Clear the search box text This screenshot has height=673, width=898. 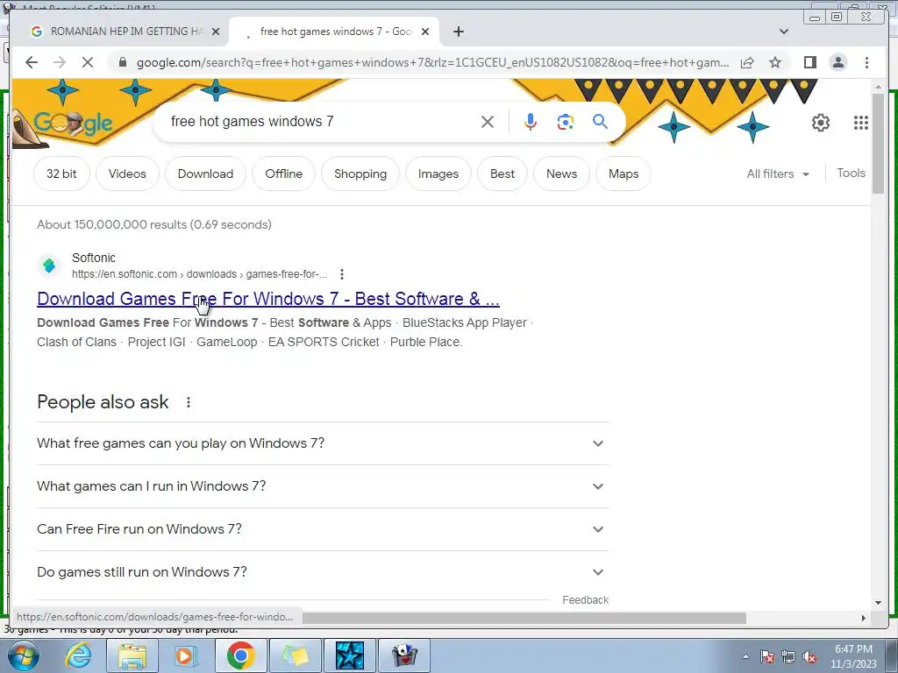point(488,121)
